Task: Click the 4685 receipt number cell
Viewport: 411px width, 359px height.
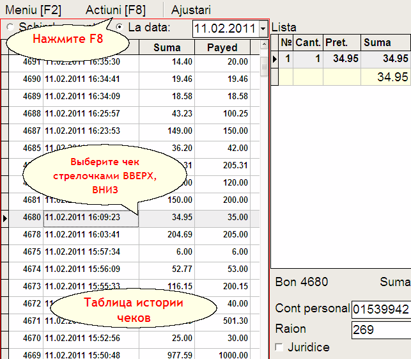Action: pyautogui.click(x=26, y=148)
